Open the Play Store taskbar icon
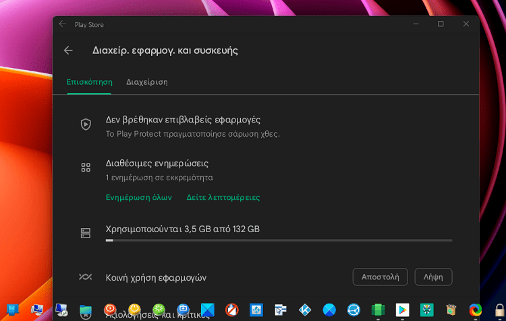The width and height of the screenshot is (506, 321). [x=402, y=310]
